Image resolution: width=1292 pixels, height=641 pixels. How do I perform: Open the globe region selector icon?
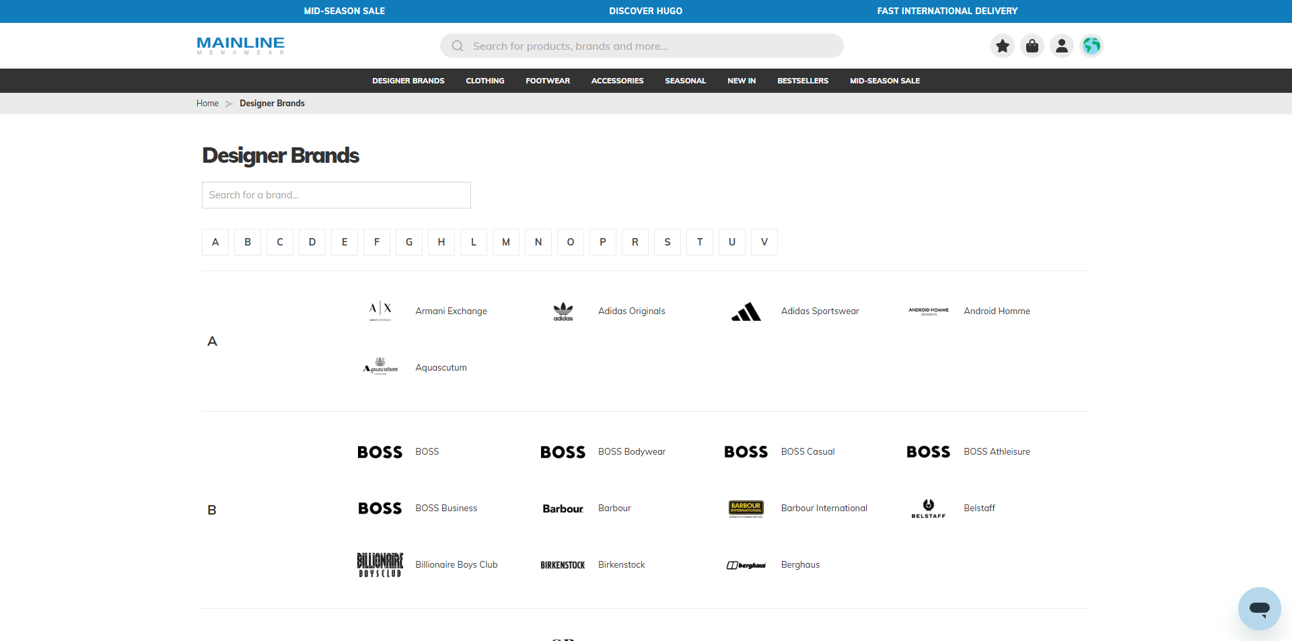[1091, 46]
